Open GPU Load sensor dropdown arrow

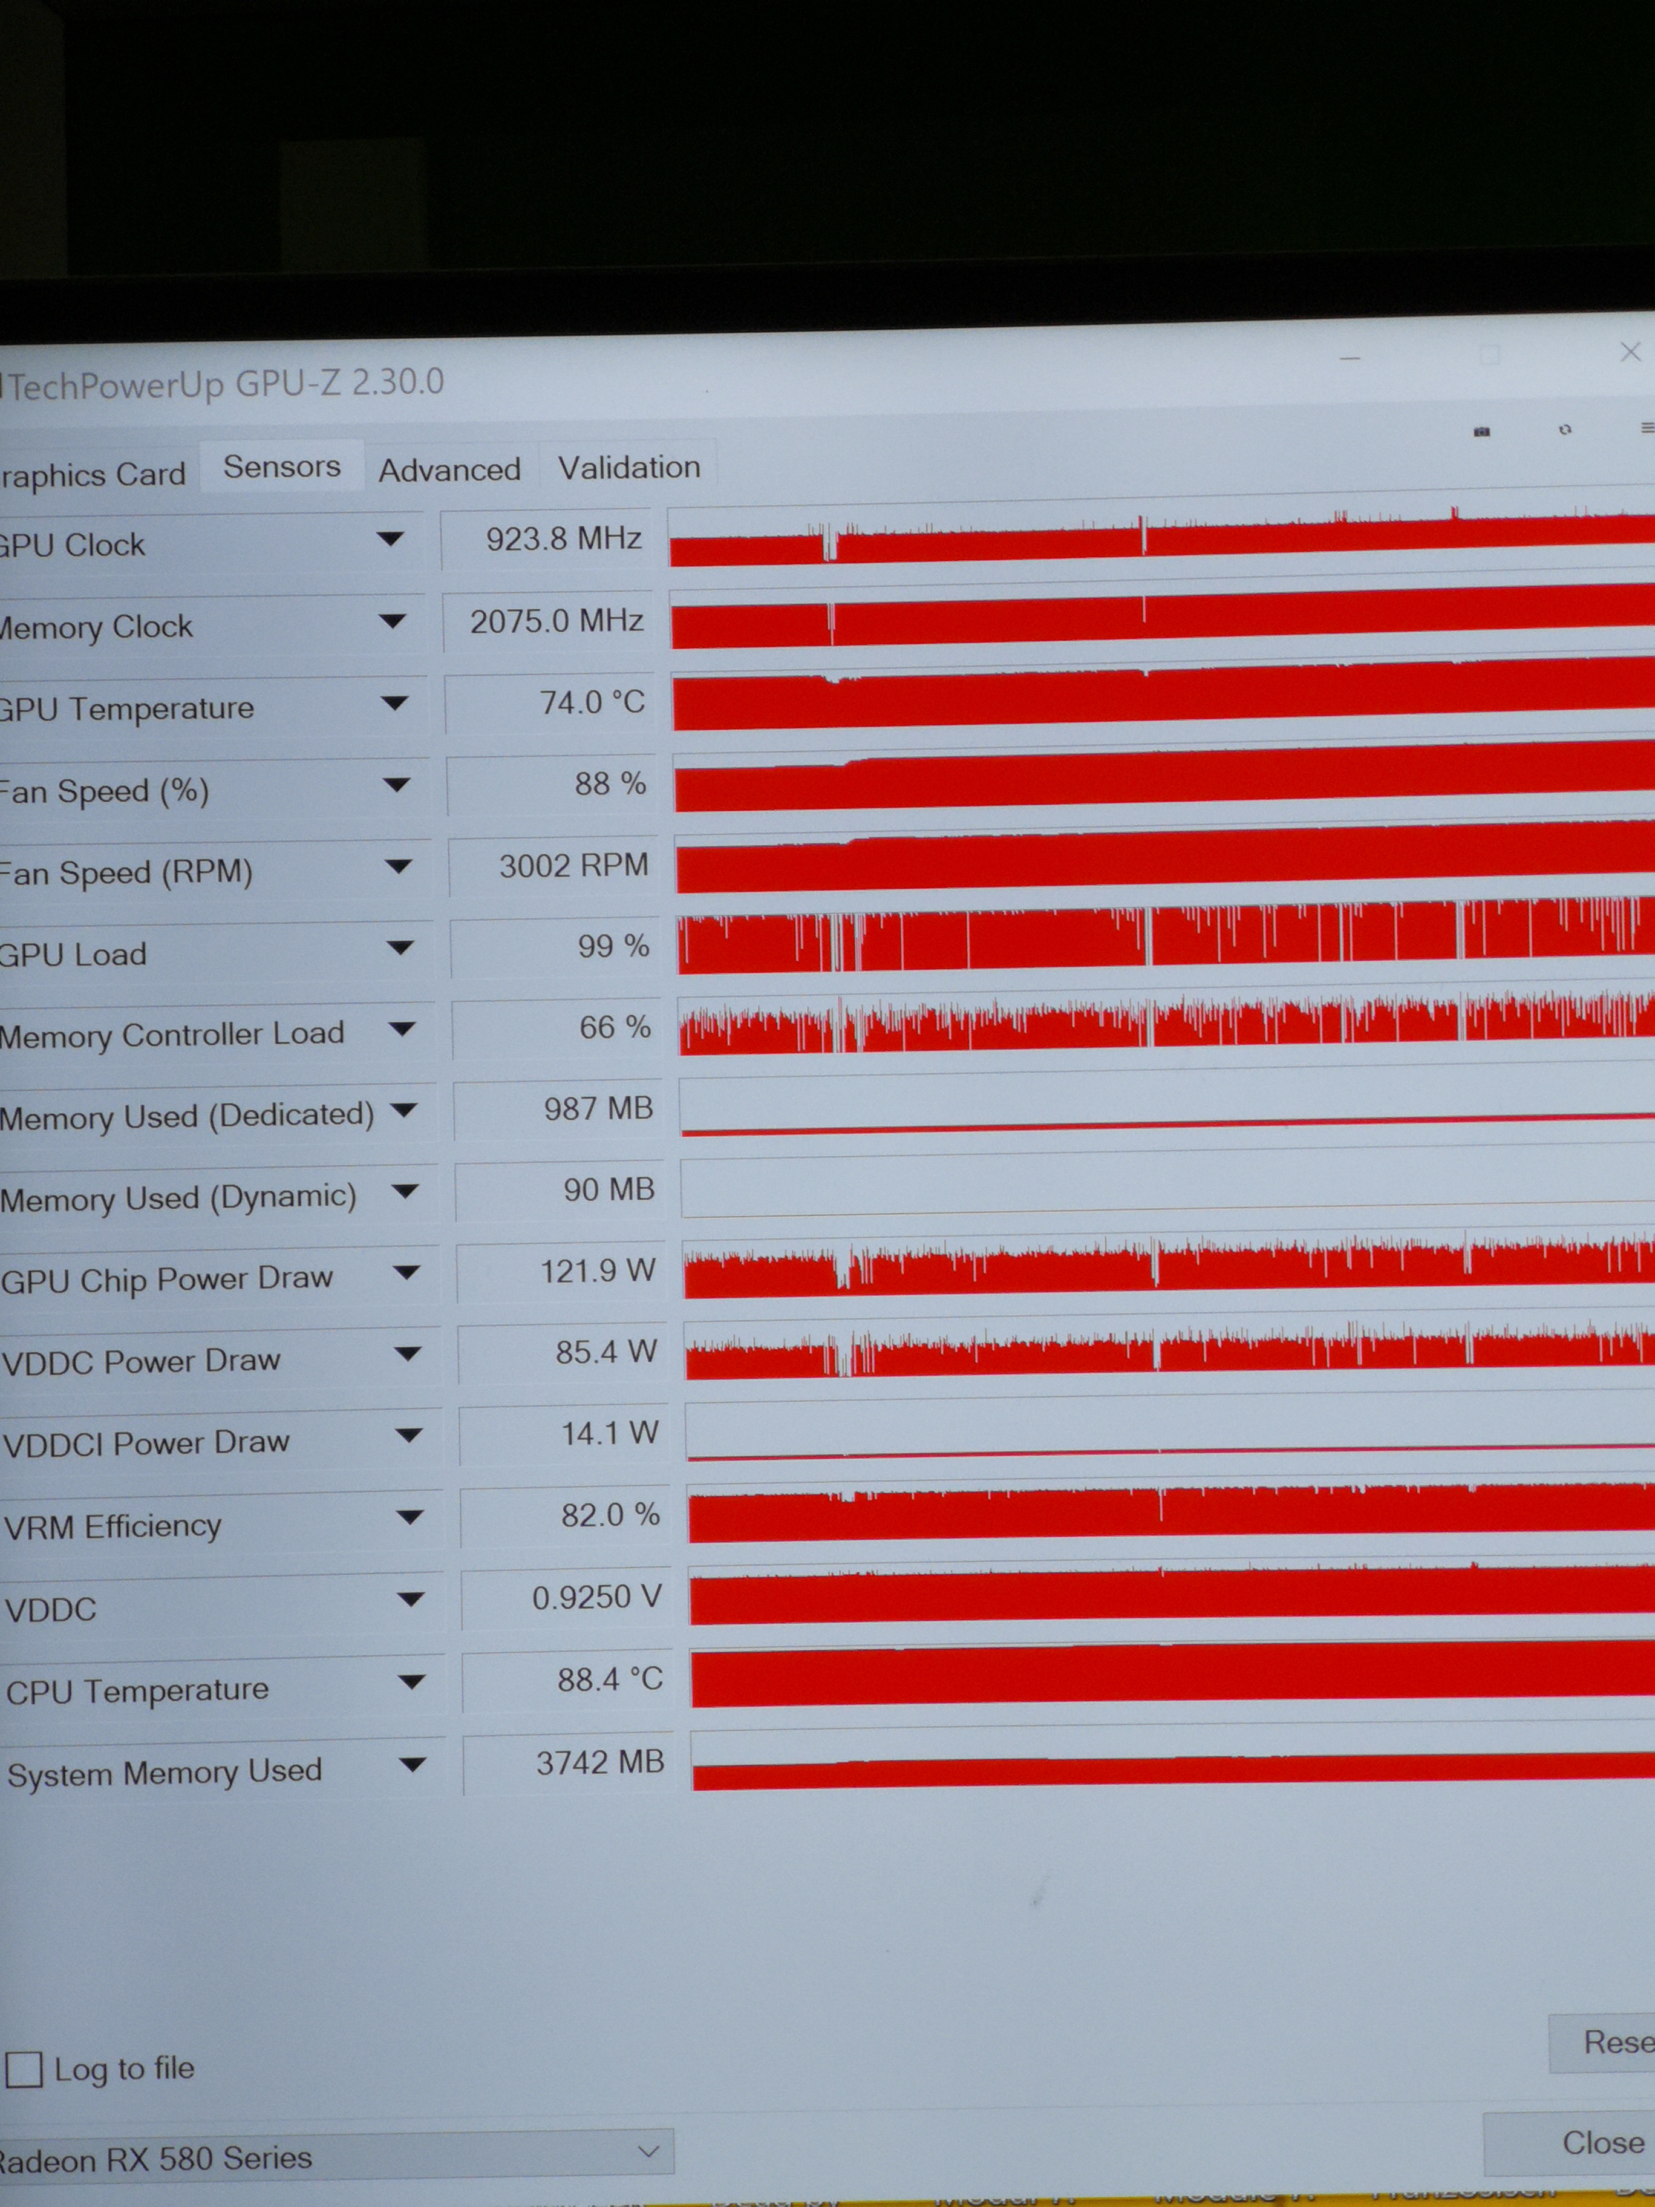(399, 948)
